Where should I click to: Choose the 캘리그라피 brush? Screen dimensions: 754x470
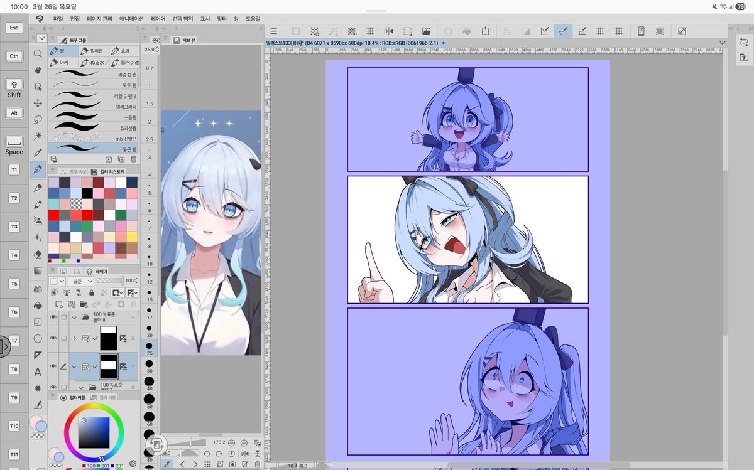(93, 107)
